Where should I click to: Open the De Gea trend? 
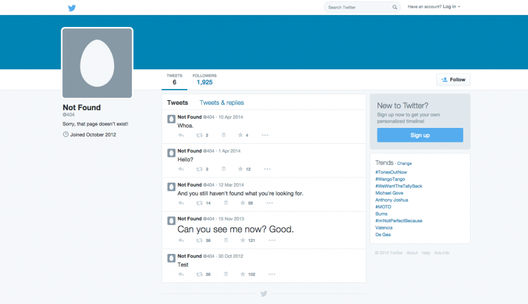383,235
